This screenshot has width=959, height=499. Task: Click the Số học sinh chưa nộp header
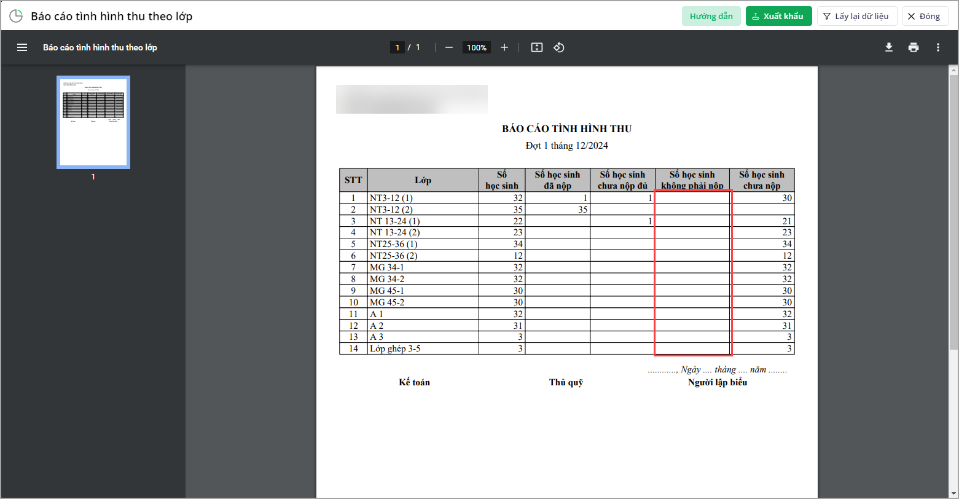tap(762, 180)
